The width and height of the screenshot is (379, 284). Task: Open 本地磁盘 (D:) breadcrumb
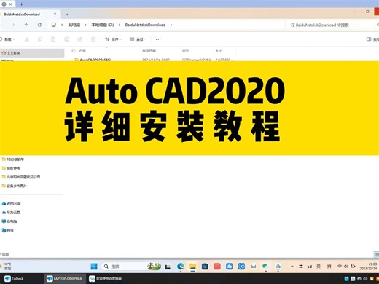tap(103, 25)
